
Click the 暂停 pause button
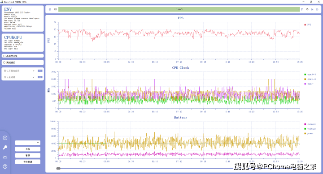coord(28,155)
